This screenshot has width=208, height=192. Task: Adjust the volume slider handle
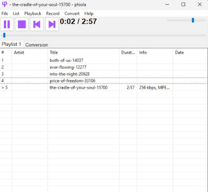click(x=193, y=20)
